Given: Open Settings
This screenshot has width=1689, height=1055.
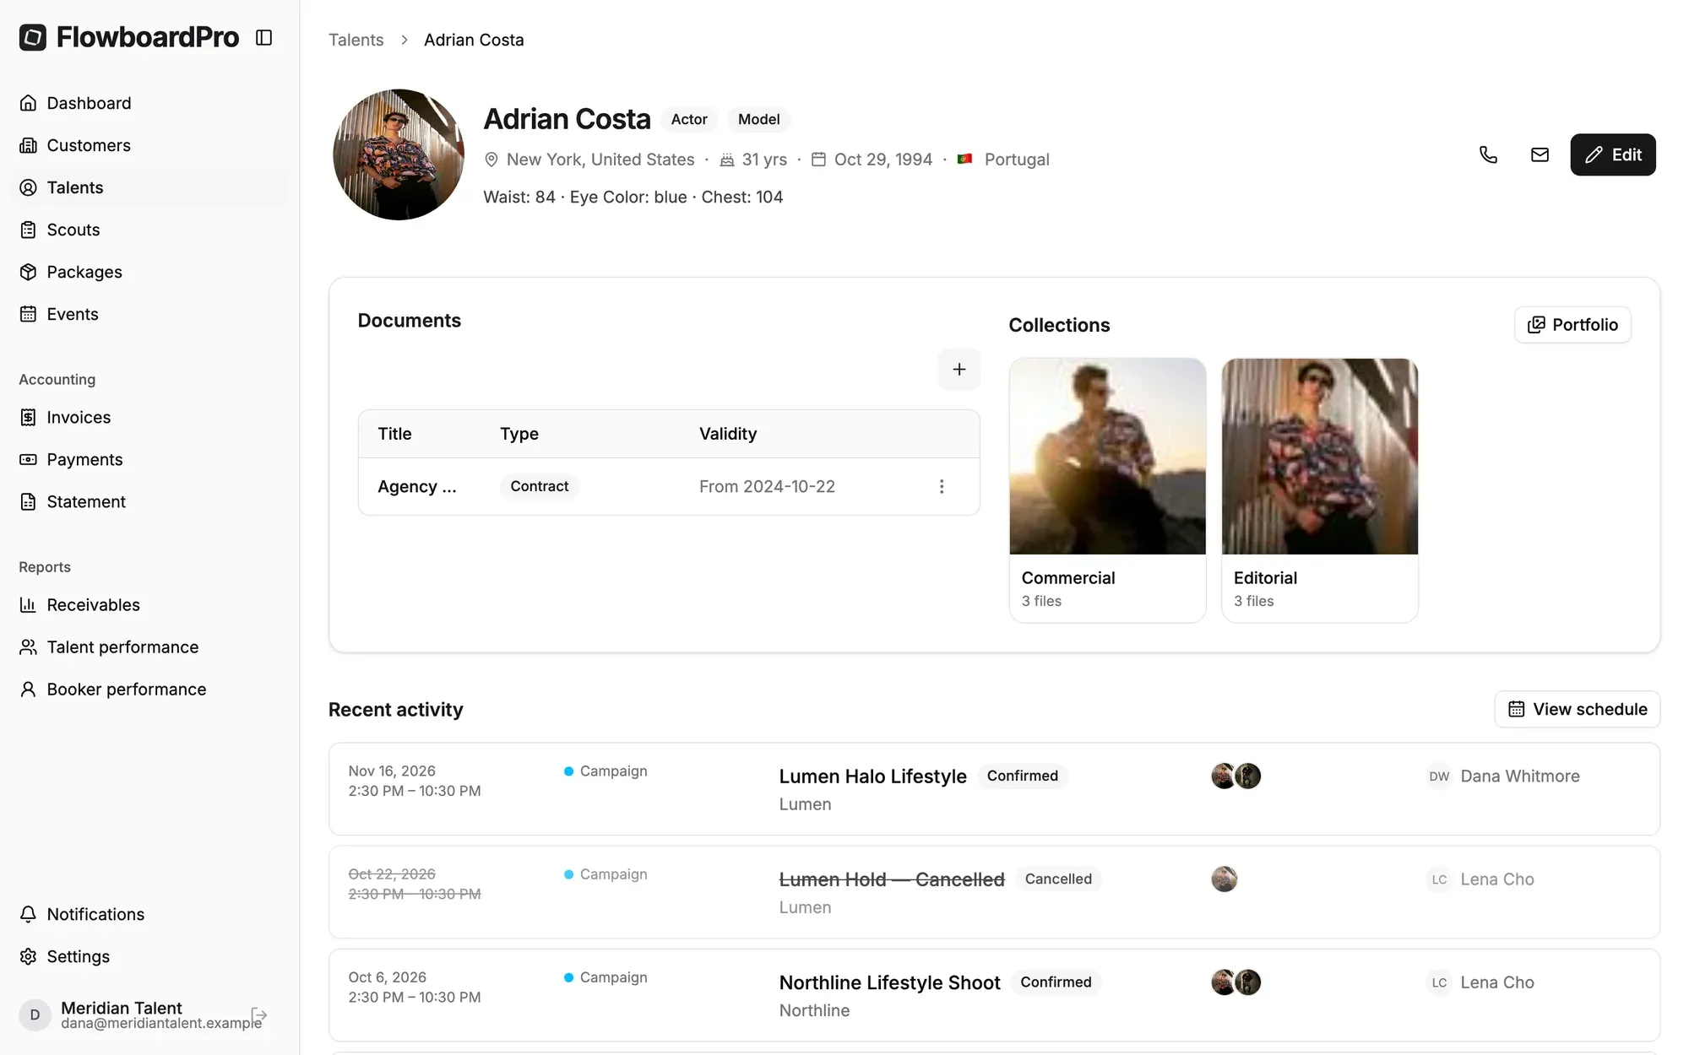Looking at the screenshot, I should tap(150, 956).
